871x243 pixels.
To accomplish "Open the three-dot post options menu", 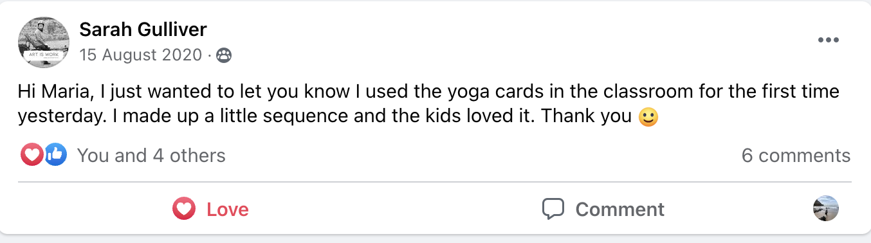I will click(x=828, y=40).
